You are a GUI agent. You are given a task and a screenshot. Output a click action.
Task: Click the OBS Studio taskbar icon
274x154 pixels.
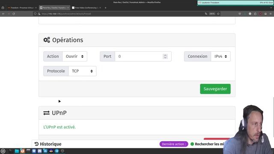point(63,151)
